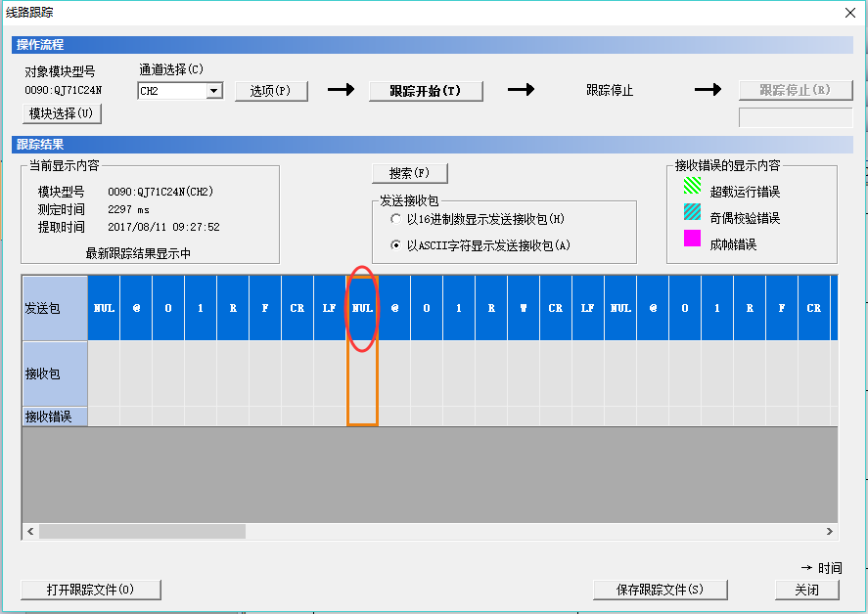Click the horizontal scrollbar left arrow
Image resolution: width=868 pixels, height=614 pixels.
pos(30,531)
